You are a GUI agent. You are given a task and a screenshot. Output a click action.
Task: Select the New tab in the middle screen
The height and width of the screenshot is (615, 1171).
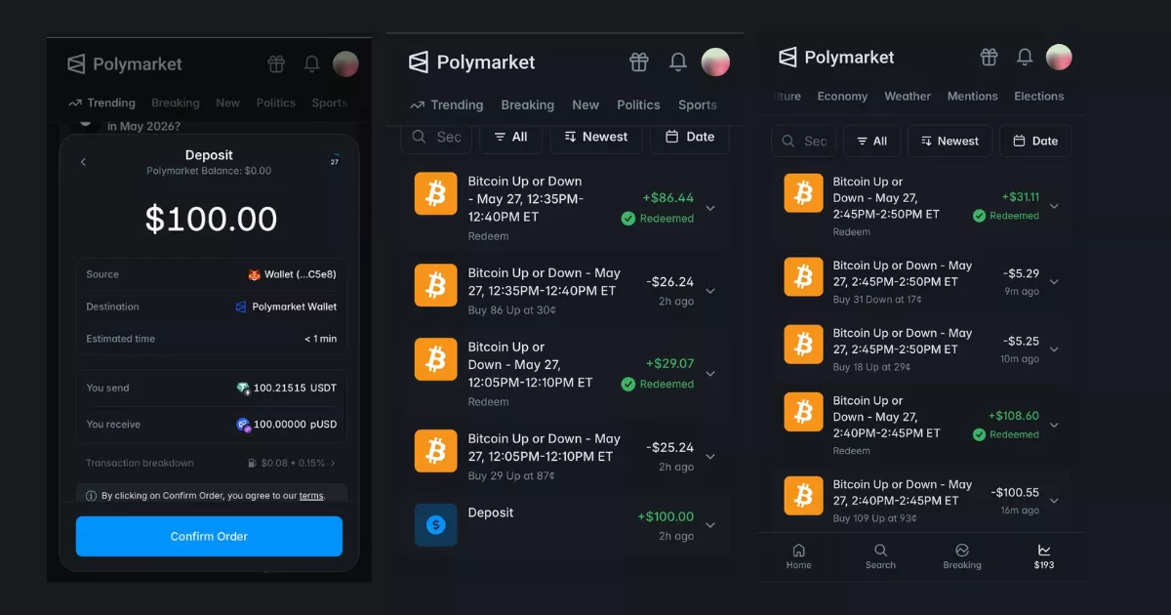tap(585, 104)
